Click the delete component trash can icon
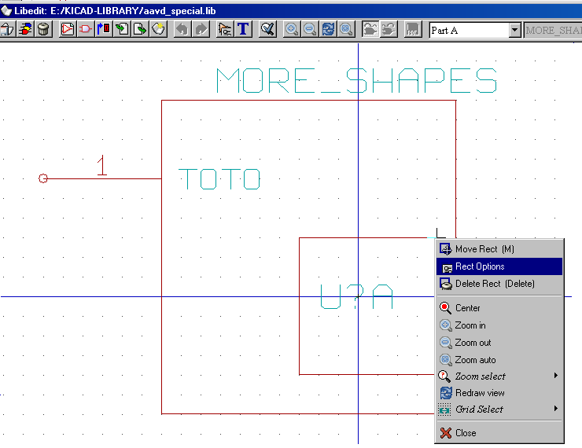582x448 pixels. (43, 30)
